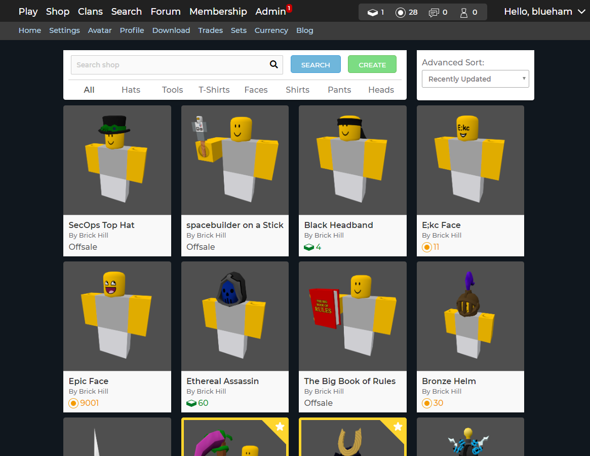
Task: Switch to the Faces category tab
Action: tap(256, 90)
